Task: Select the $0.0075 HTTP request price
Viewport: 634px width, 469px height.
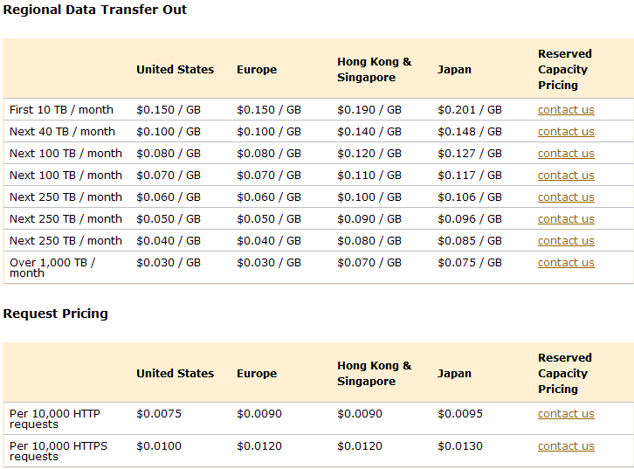Action: tap(159, 414)
